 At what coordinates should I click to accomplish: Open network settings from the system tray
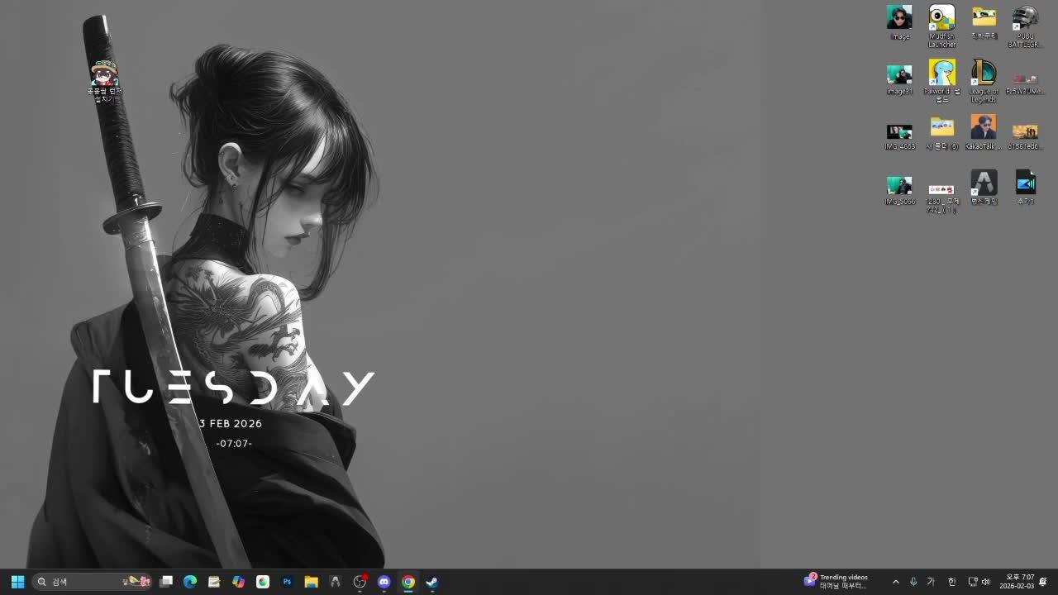coord(972,582)
